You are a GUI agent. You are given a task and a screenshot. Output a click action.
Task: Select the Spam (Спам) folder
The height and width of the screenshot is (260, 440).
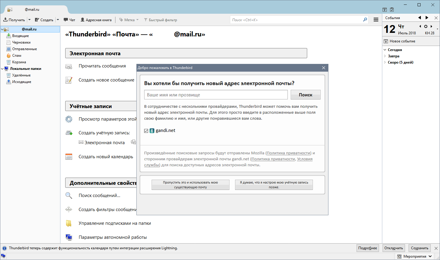[x=17, y=56]
